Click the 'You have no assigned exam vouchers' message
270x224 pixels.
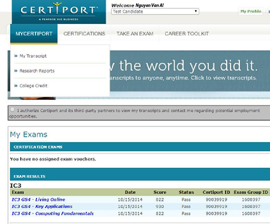pyautogui.click(x=53, y=159)
